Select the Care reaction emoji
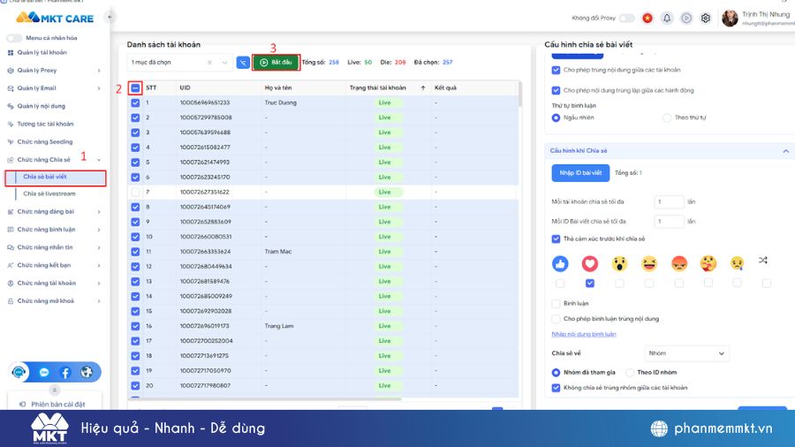The height and width of the screenshot is (447, 795). click(708, 263)
